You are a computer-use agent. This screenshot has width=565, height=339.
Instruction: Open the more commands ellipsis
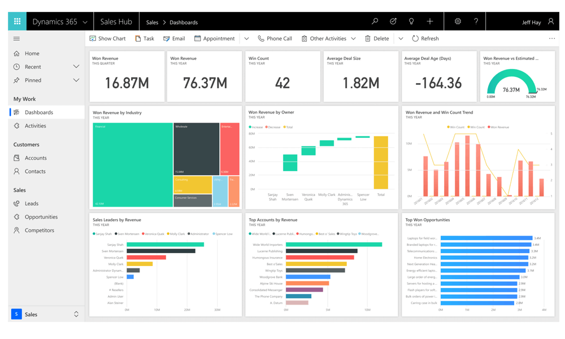point(552,38)
